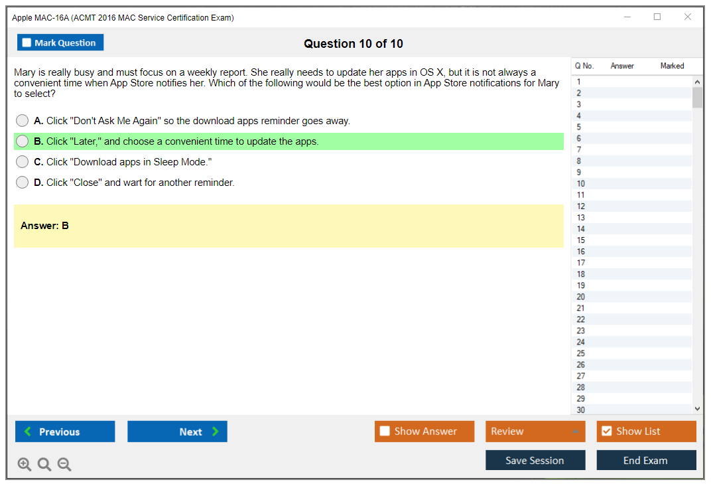Pick answer D "Close" radio button
This screenshot has width=713, height=488.
tap(23, 183)
